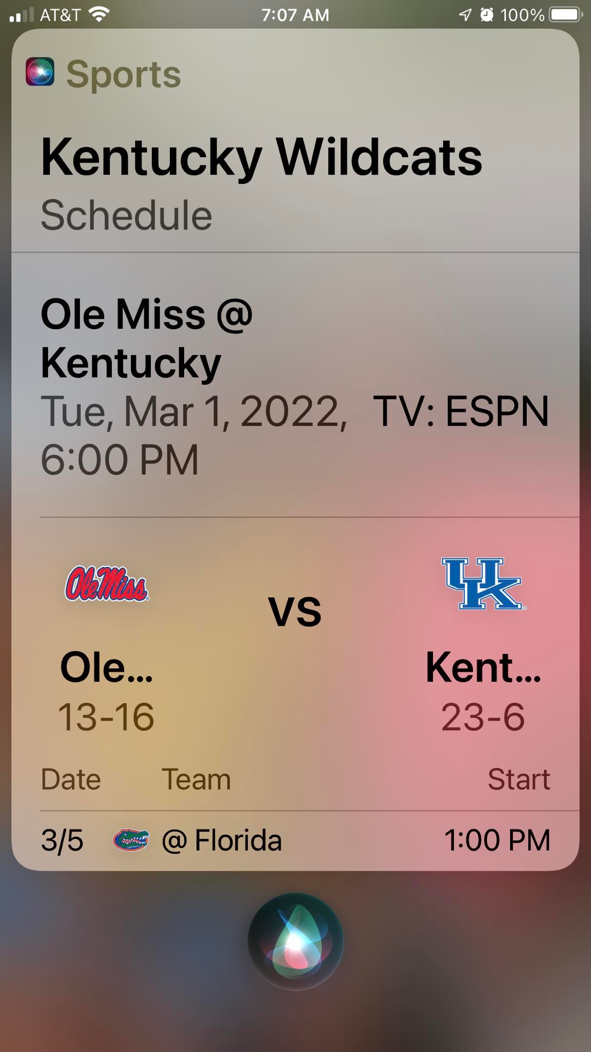Viewport: 591px width, 1052px height.
Task: Tap the 7:07 AM clock
Action: coord(295,14)
